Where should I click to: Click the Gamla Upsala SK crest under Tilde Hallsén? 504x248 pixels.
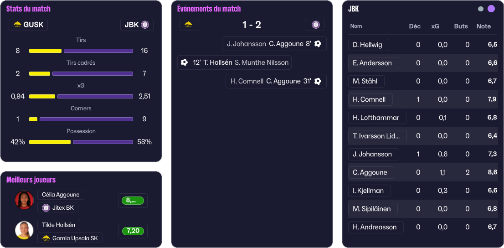46,238
